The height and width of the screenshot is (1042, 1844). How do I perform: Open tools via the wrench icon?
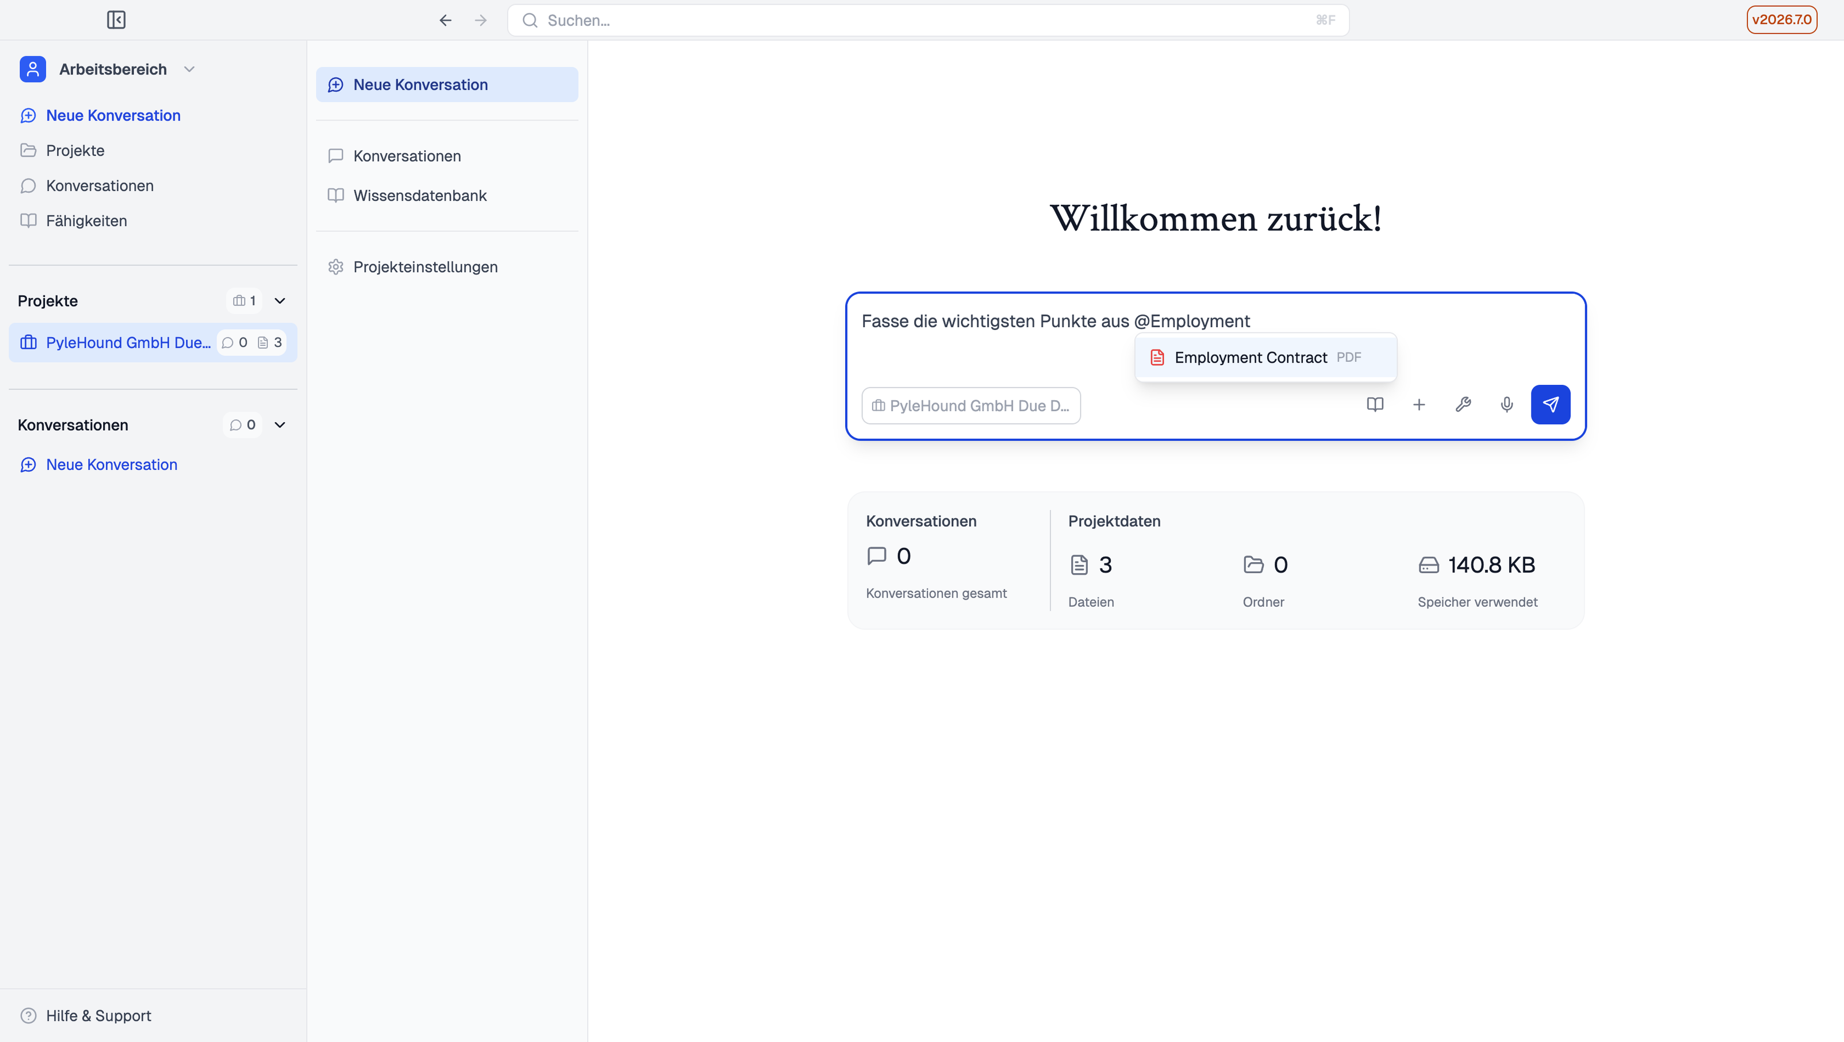click(1463, 405)
